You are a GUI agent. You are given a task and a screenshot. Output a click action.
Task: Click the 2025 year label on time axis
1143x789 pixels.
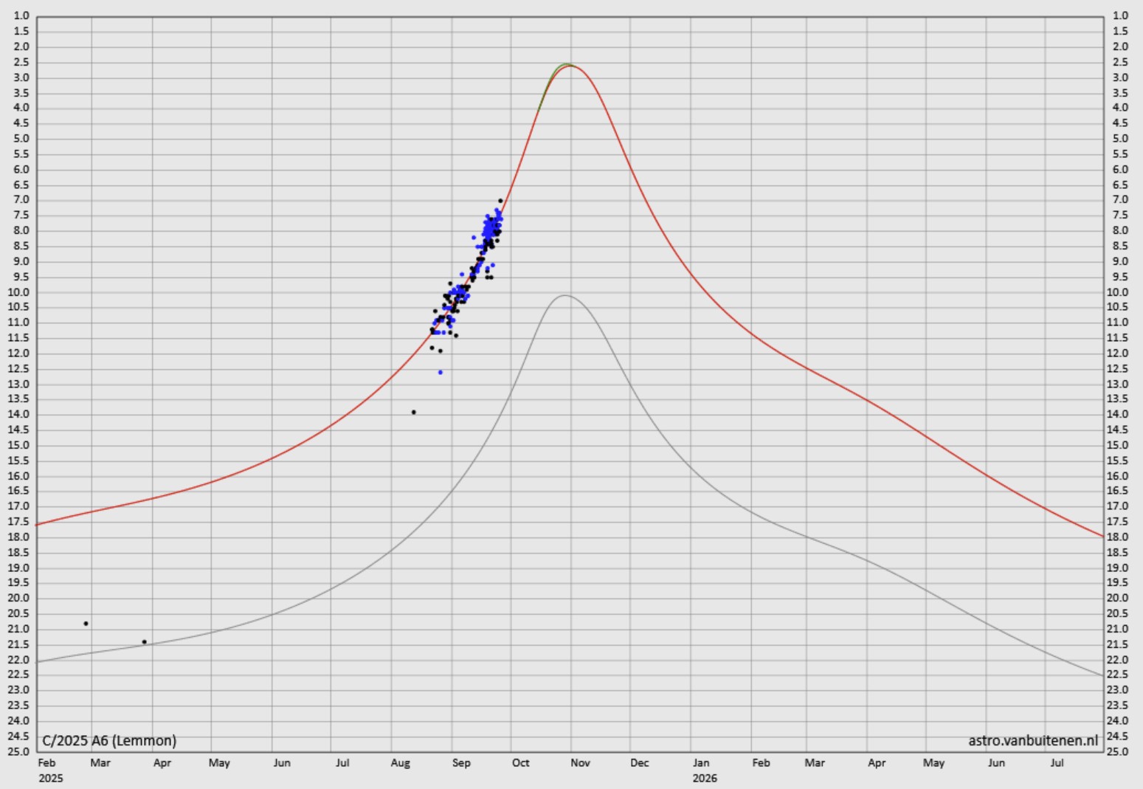tap(51, 778)
